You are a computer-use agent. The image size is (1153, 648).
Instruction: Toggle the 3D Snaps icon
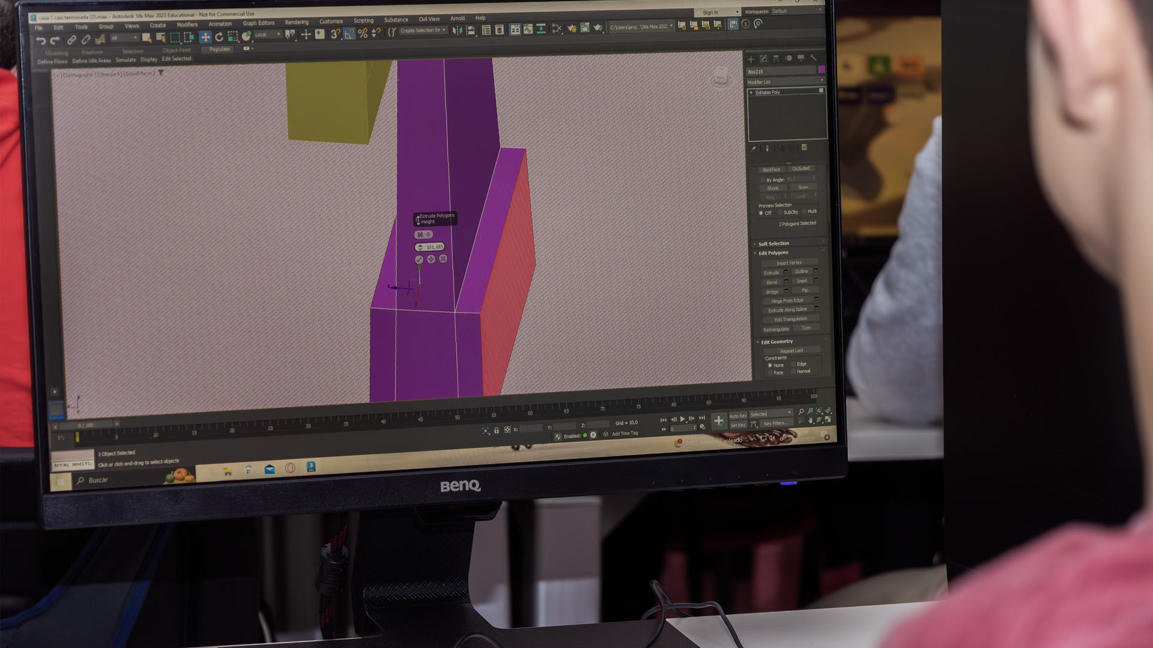tap(335, 34)
